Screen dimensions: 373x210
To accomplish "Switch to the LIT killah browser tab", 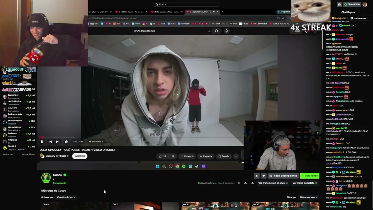I will 100,12.
